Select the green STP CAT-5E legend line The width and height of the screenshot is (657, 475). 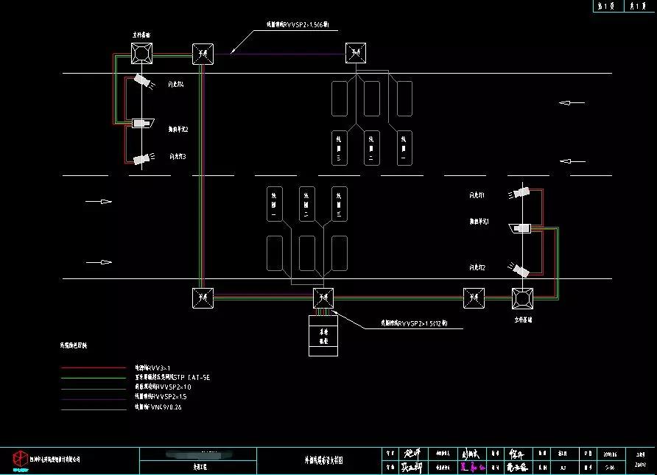(93, 377)
